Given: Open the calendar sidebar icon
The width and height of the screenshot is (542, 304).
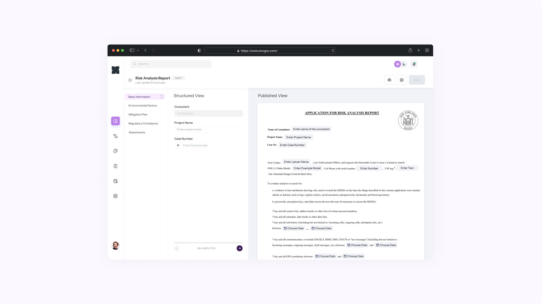Looking at the screenshot, I should point(115,181).
